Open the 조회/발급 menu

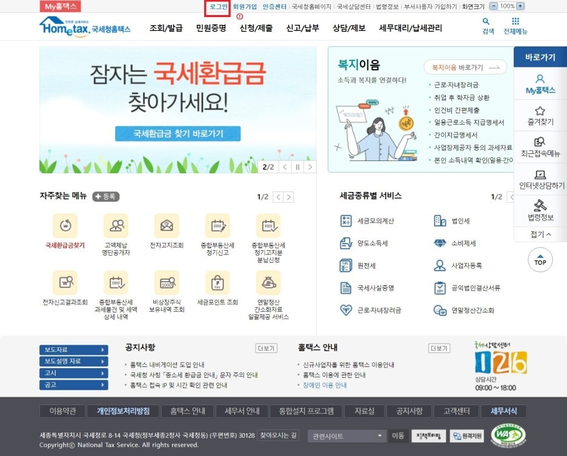[166, 28]
